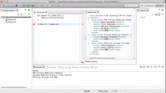The height and width of the screenshot is (93, 166).
Task: Open the Source tab of XML editor
Action: (94, 61)
